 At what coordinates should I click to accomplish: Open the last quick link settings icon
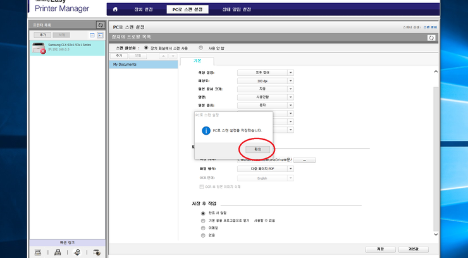click(x=96, y=252)
